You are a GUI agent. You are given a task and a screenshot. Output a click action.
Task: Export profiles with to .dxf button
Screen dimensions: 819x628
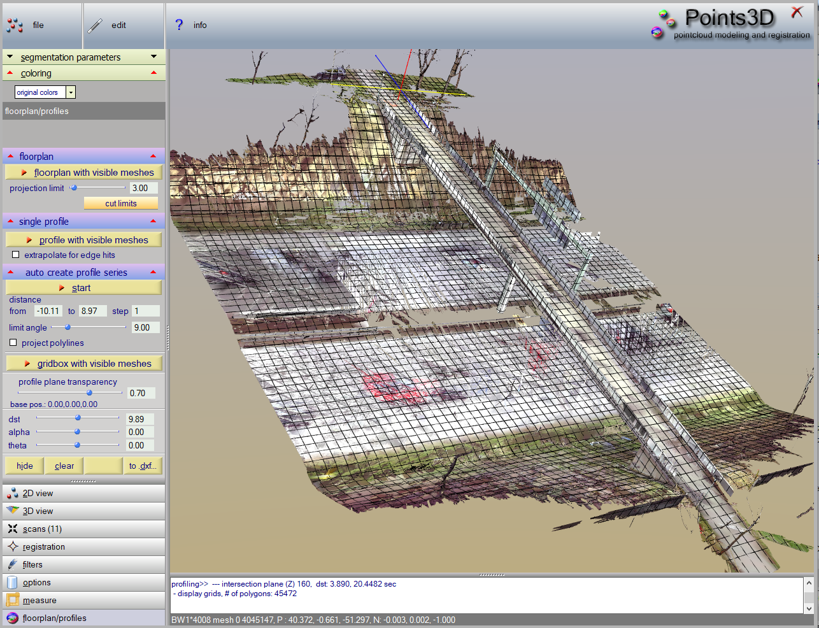(143, 466)
